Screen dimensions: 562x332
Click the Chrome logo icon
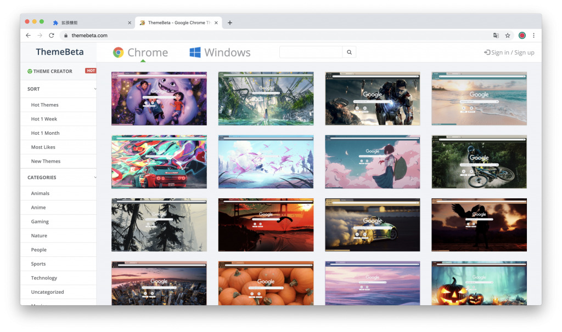[x=119, y=52]
